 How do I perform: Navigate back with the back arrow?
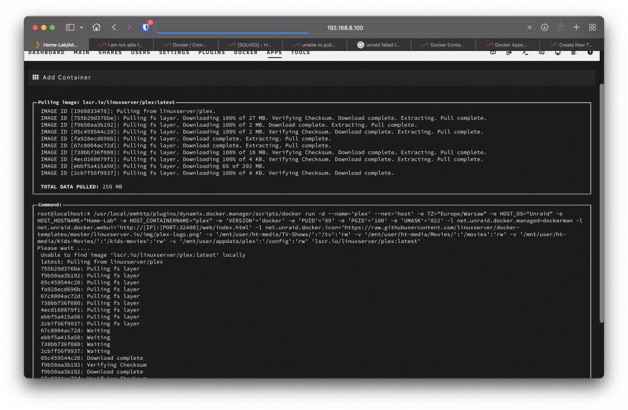[114, 27]
